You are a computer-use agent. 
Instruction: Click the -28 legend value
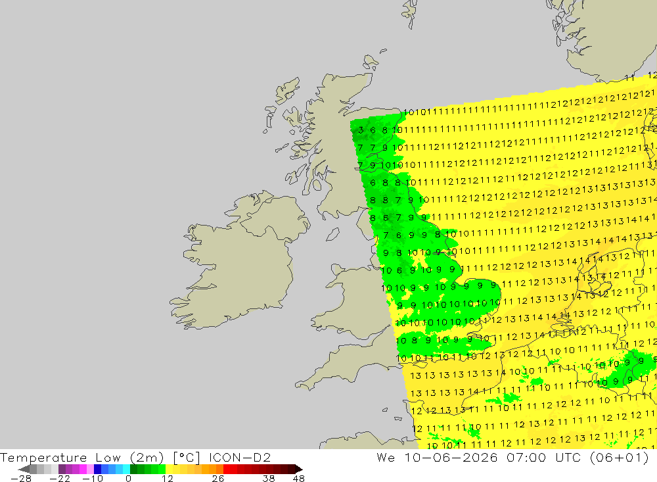coord(21,478)
